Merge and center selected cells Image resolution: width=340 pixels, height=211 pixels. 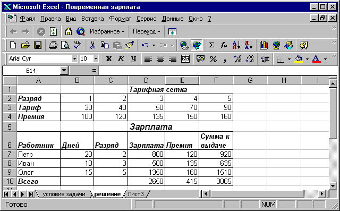(185, 59)
